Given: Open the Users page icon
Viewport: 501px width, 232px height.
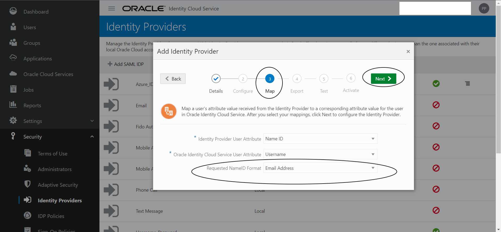Looking at the screenshot, I should click(x=13, y=27).
